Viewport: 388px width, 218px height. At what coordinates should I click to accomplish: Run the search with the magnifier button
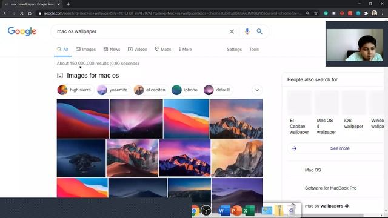259,31
